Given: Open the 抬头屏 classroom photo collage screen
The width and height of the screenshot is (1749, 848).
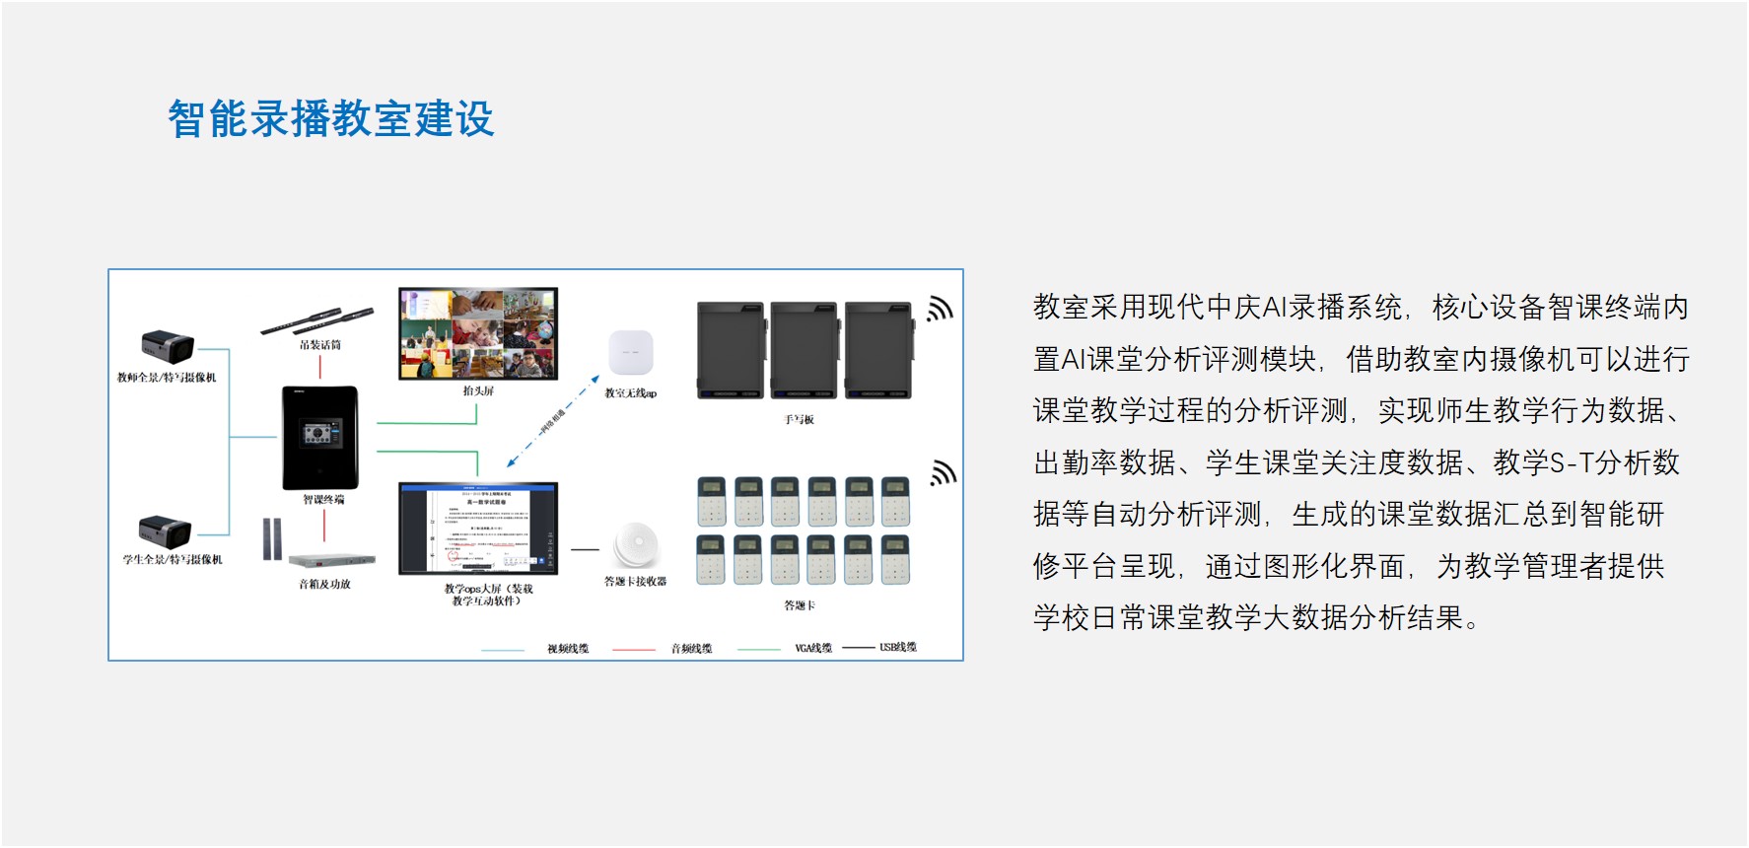Looking at the screenshot, I should pyautogui.click(x=478, y=333).
